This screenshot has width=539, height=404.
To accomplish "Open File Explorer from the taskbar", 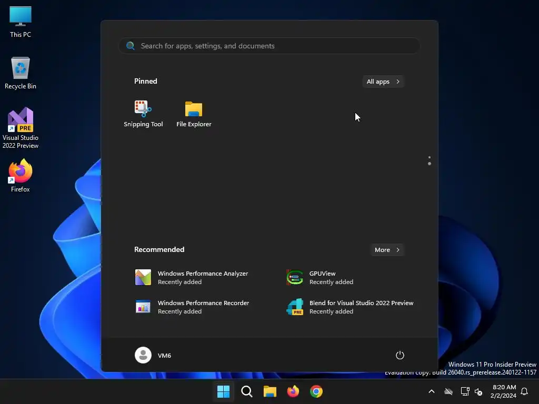I will click(x=270, y=391).
